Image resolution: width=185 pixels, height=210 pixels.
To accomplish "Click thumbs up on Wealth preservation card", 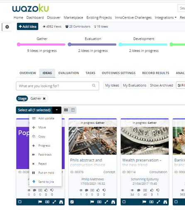I will [x=152, y=190].
